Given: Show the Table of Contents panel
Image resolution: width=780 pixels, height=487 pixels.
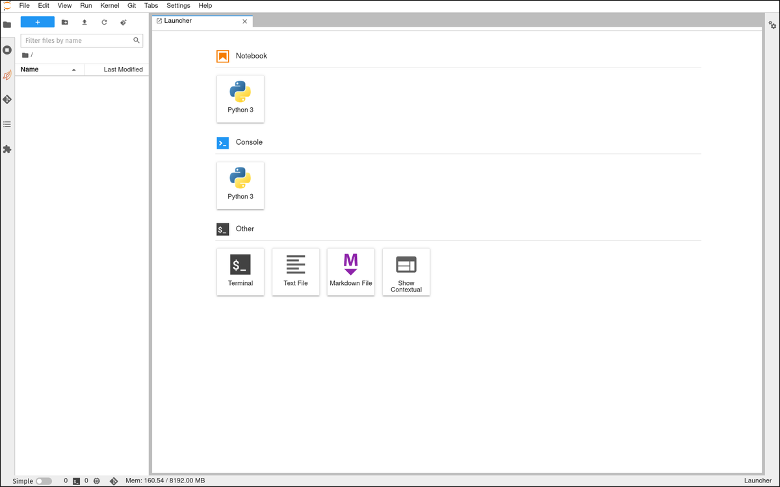Looking at the screenshot, I should tap(7, 124).
